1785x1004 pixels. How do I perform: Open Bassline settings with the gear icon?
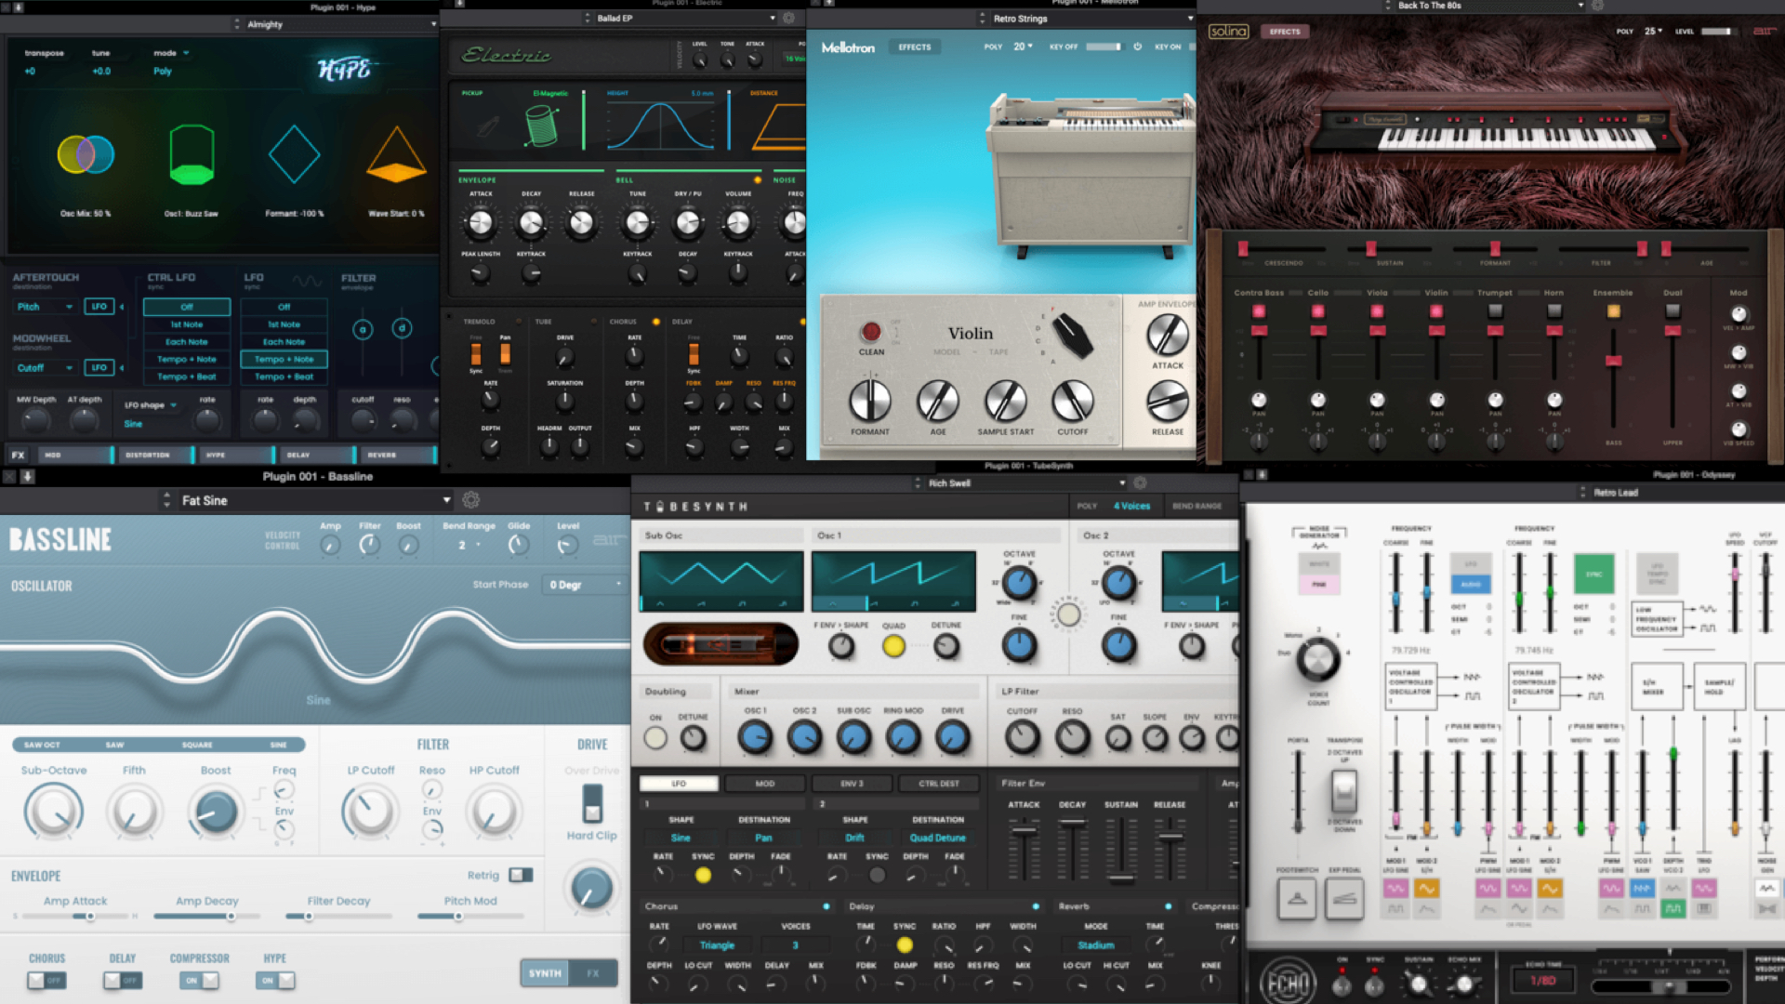[469, 499]
